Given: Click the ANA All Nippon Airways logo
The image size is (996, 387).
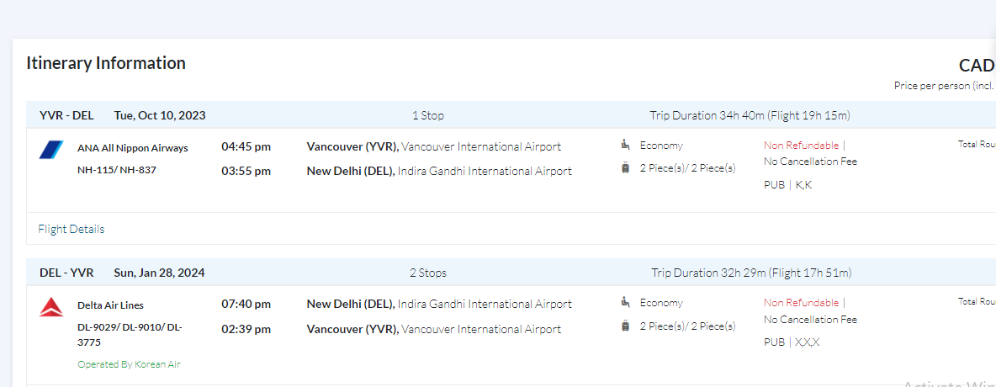Looking at the screenshot, I should coord(51,150).
